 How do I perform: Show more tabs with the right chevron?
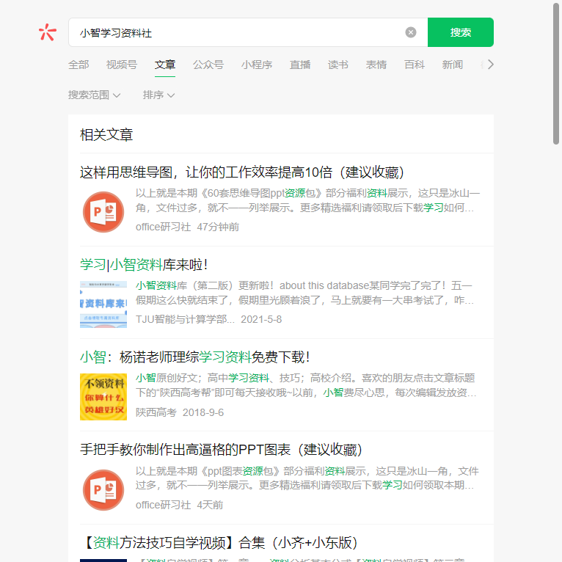pos(491,65)
